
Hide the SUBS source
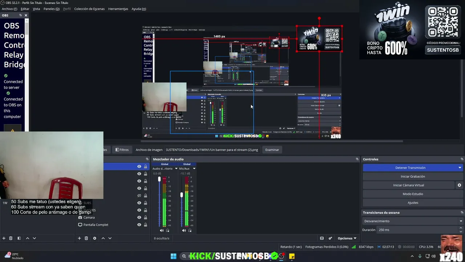139,203
